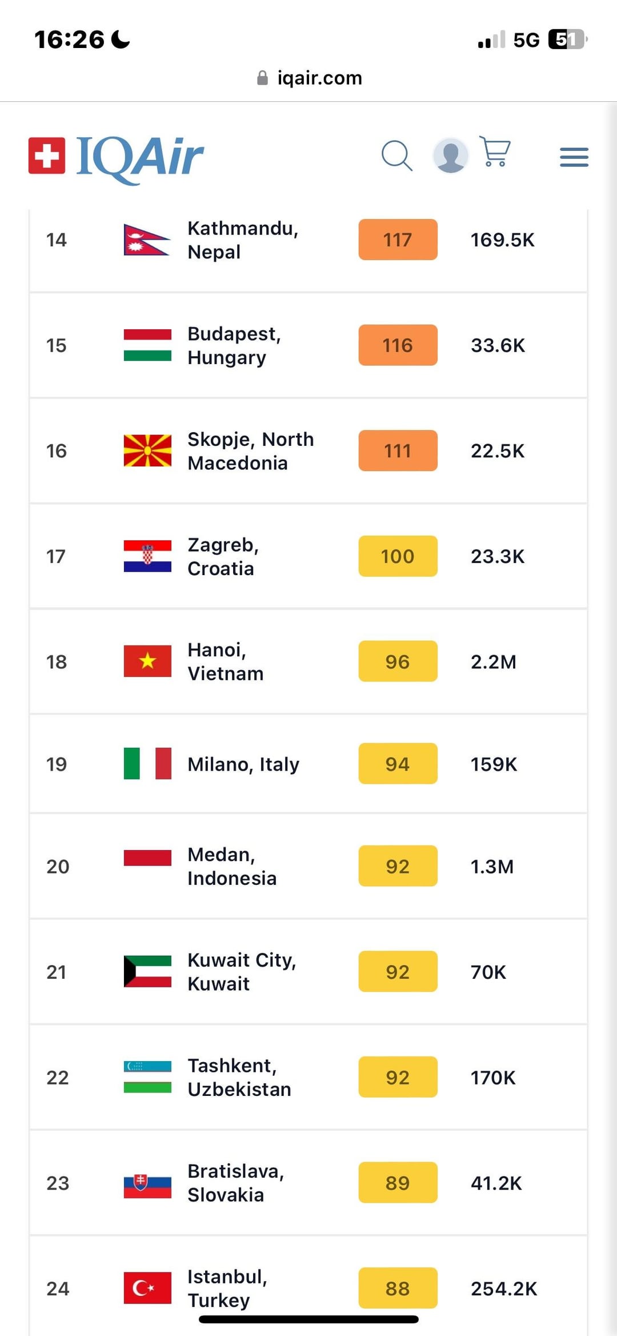This screenshot has height=1336, width=617.
Task: Tap the Slovakia flag icon
Action: coord(147,1183)
